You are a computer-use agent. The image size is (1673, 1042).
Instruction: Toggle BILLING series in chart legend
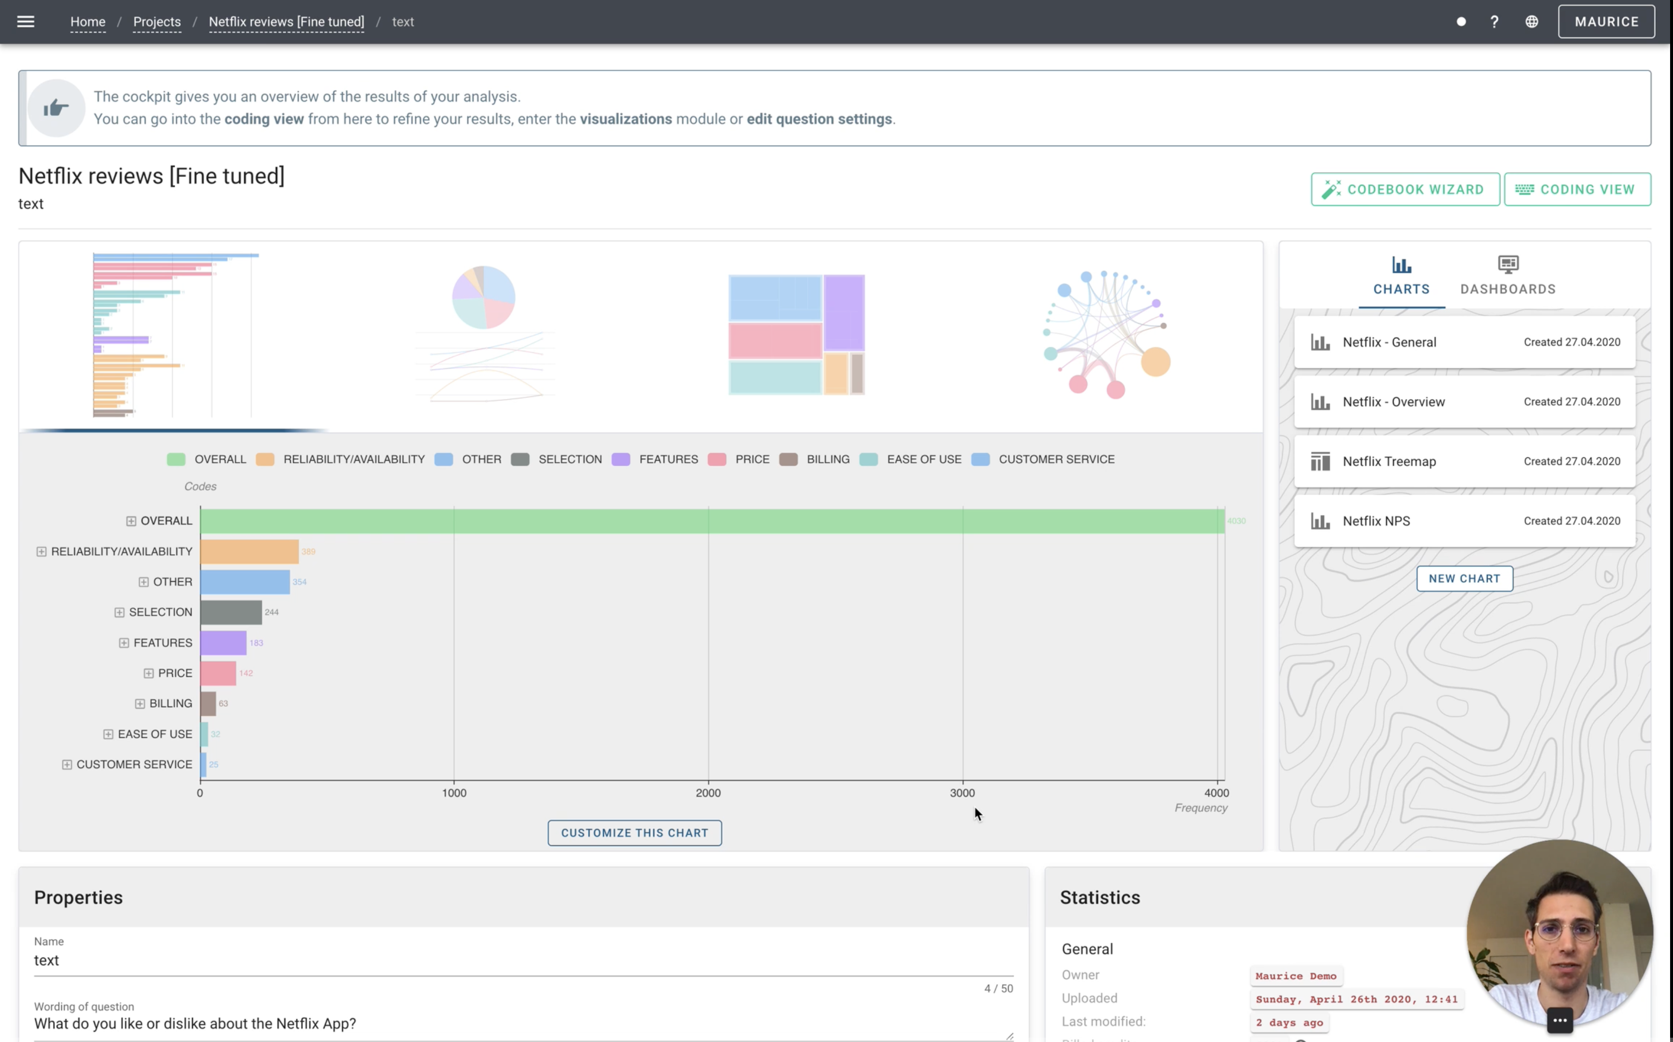[x=814, y=460]
